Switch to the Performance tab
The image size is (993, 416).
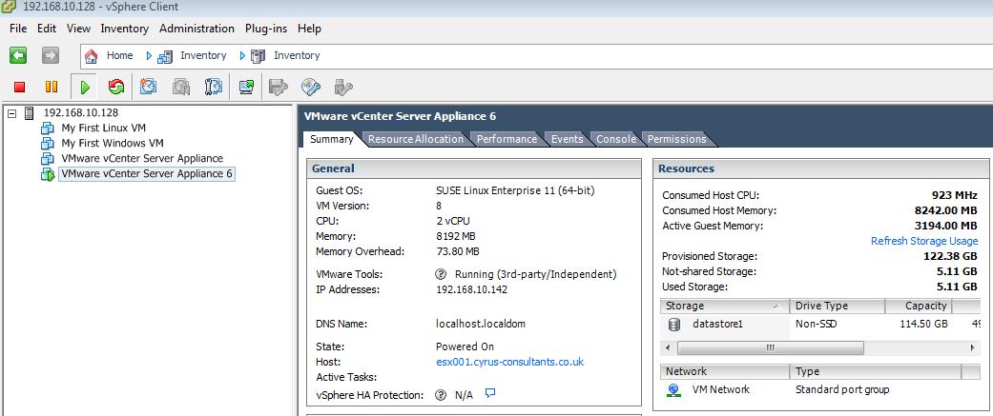pos(507,139)
